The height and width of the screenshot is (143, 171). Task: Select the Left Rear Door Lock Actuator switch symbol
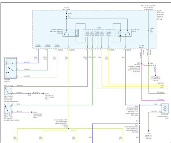pos(8,109)
